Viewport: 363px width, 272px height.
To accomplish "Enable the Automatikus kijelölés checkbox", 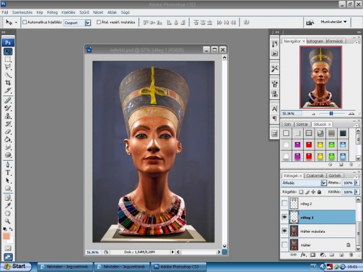I will coord(25,22).
